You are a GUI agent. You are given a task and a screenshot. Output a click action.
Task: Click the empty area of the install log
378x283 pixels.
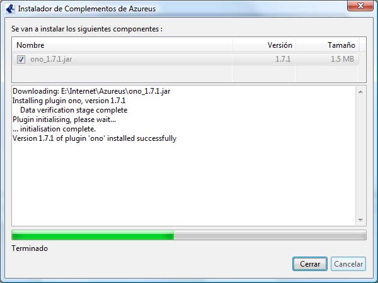(x=183, y=183)
